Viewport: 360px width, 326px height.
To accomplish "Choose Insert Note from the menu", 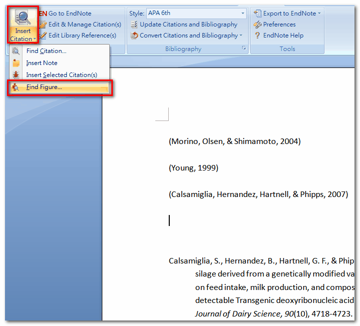I will [x=59, y=63].
